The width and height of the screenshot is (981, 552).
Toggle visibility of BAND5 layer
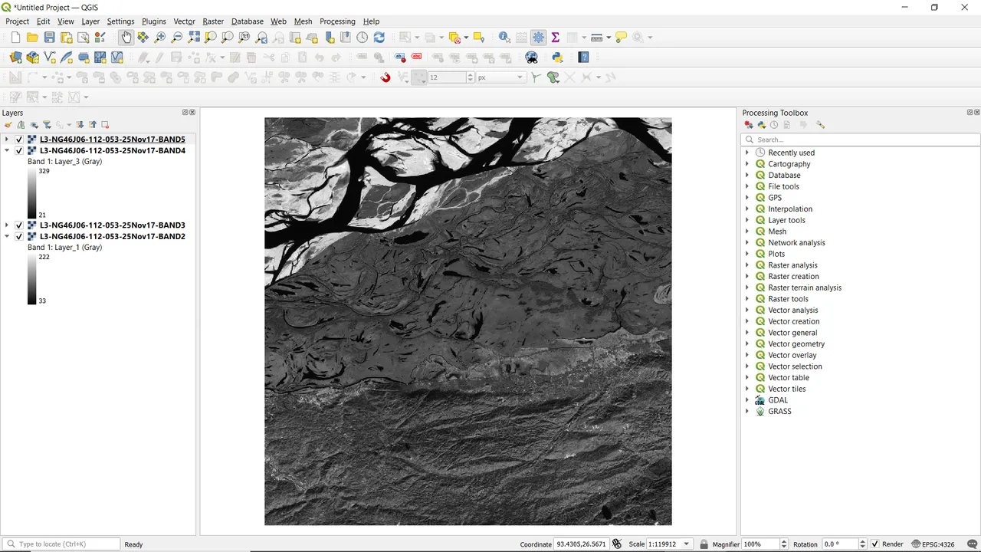tap(19, 140)
